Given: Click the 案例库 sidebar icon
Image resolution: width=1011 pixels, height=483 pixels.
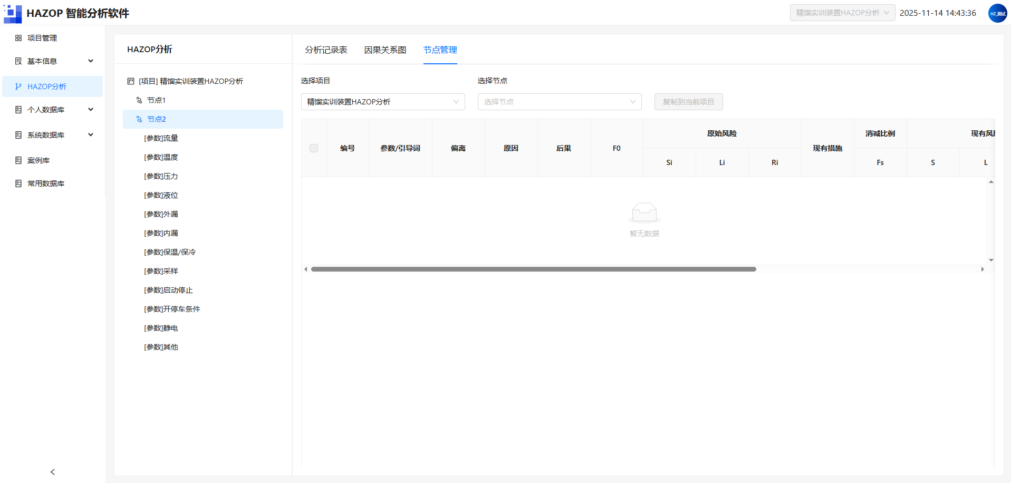Looking at the screenshot, I should [x=18, y=160].
